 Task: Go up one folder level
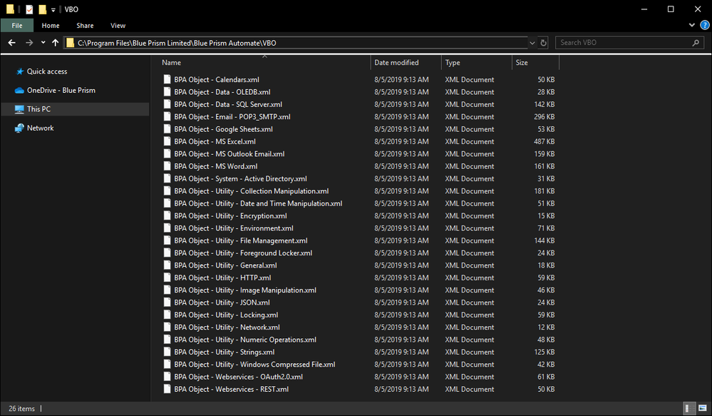(x=56, y=43)
